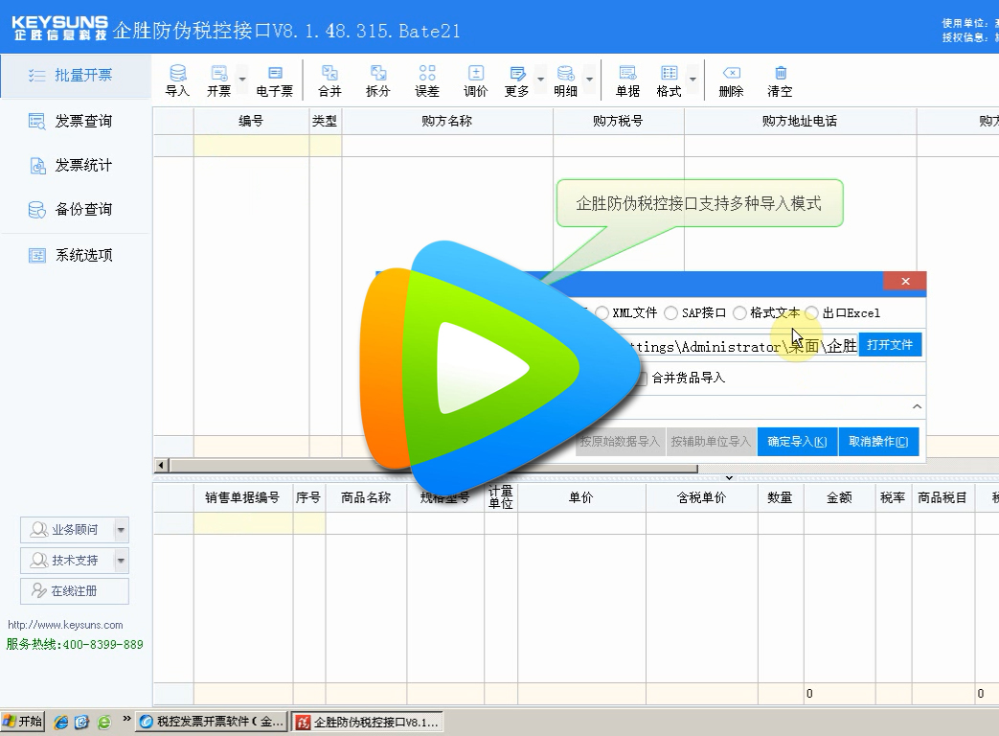
Task: Select the SAP接口 radio option
Action: [x=670, y=312]
